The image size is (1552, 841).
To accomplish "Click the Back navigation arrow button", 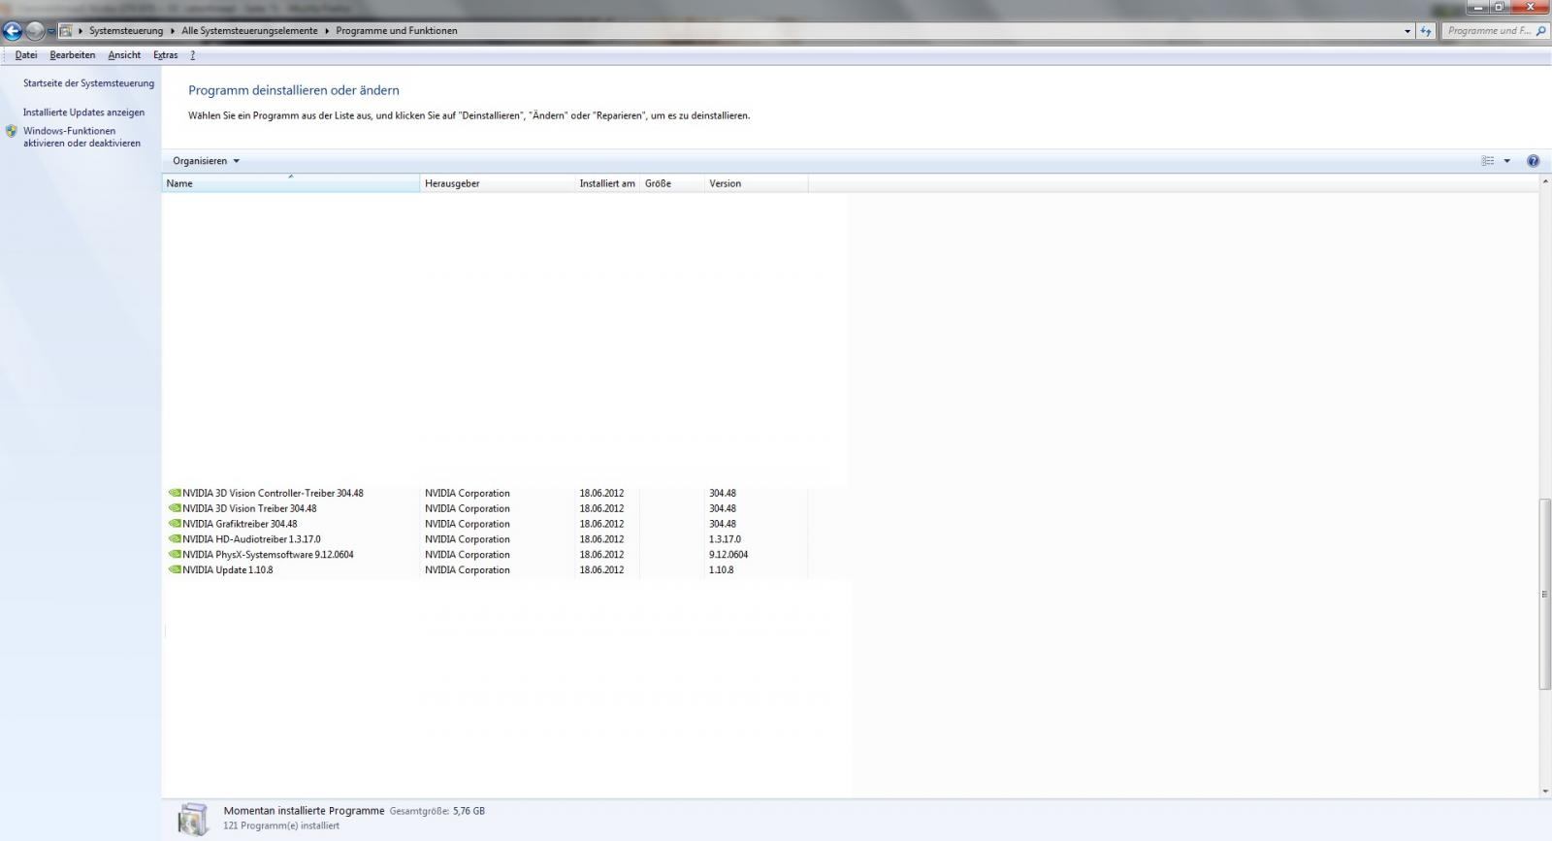I will point(13,31).
